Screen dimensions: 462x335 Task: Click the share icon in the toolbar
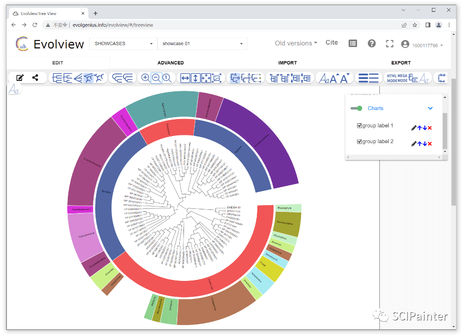35,78
